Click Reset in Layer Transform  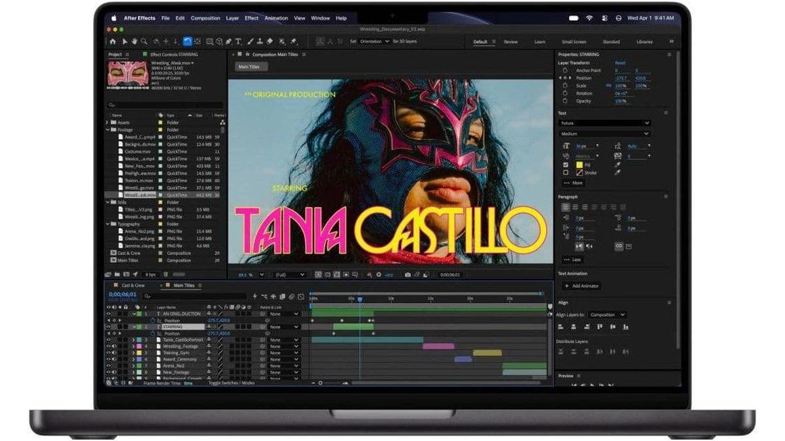pos(619,63)
